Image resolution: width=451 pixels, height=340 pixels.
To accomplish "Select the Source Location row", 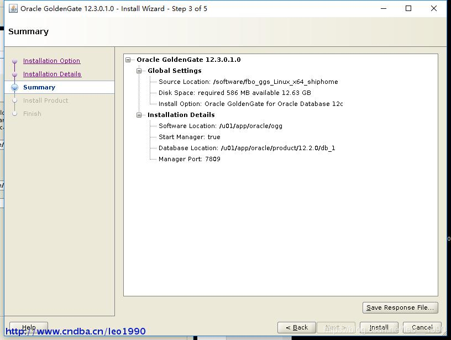I will 248,82.
